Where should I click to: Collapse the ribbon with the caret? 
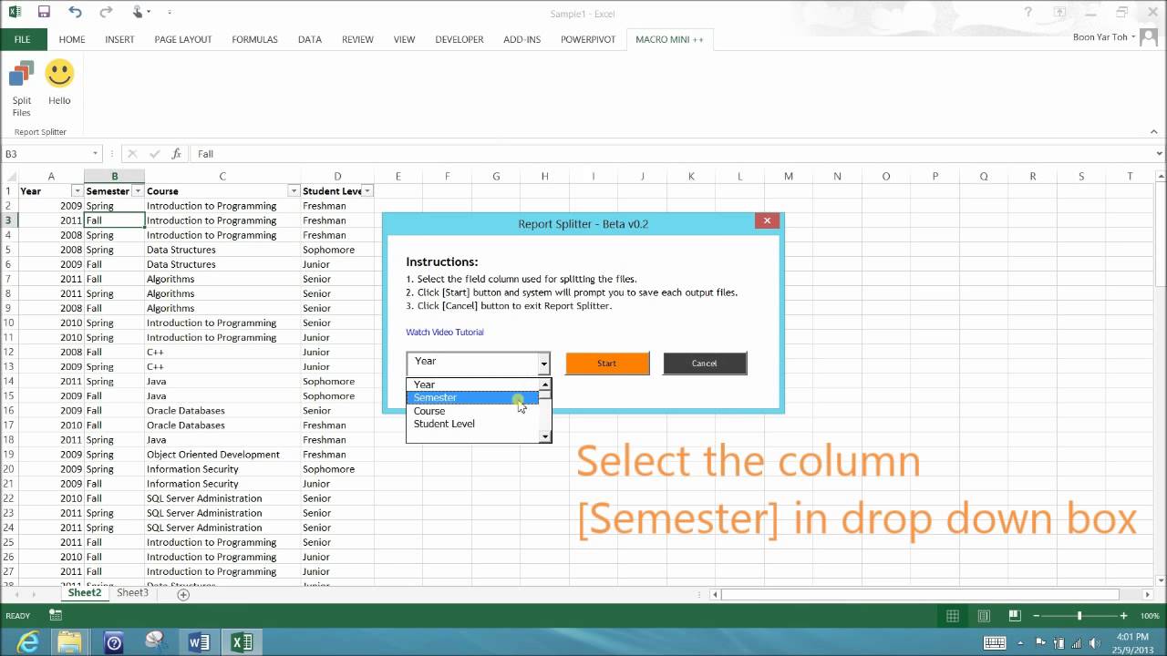tap(1154, 132)
